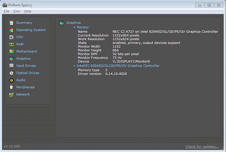
Task: Click the version number v1.12.265
Action: pos(12,146)
